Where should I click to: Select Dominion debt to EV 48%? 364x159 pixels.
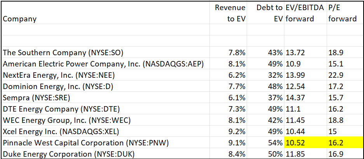[266, 86]
